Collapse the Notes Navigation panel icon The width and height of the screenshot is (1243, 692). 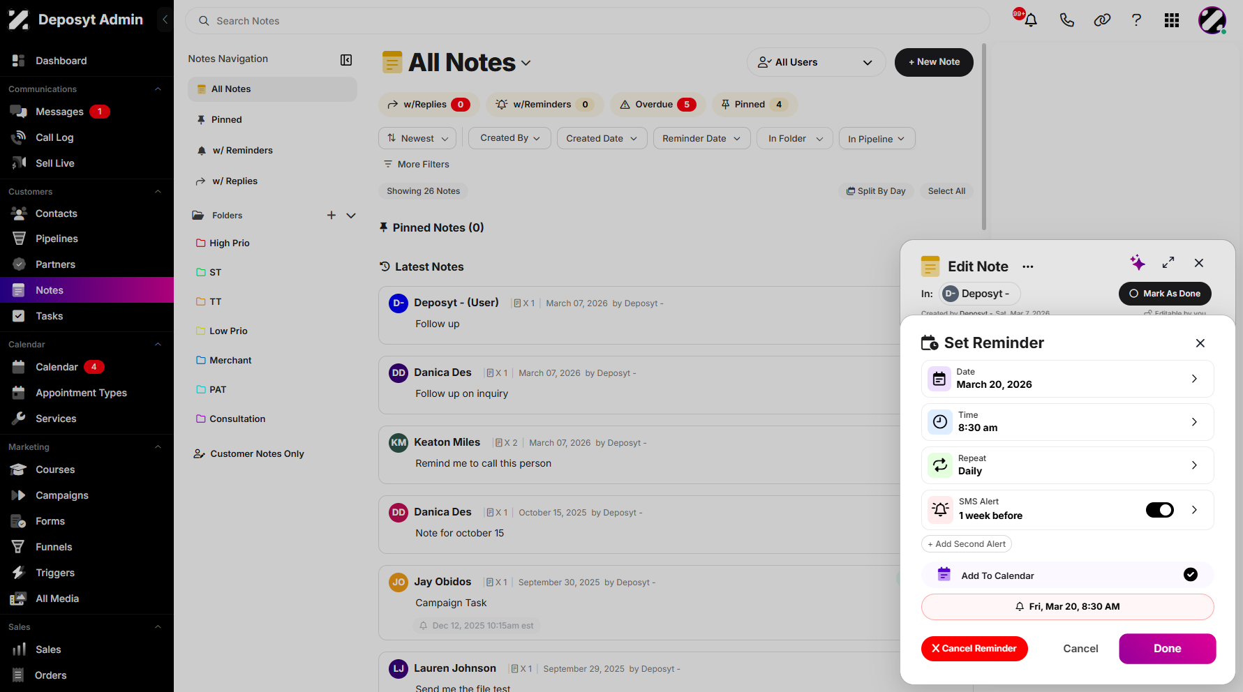tap(346, 60)
